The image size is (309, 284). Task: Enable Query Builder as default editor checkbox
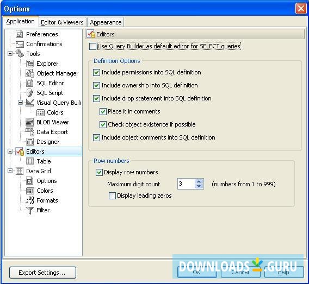[92, 46]
